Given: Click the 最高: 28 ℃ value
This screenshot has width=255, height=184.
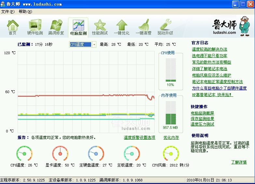Looking at the screenshot, I should tap(110, 44).
